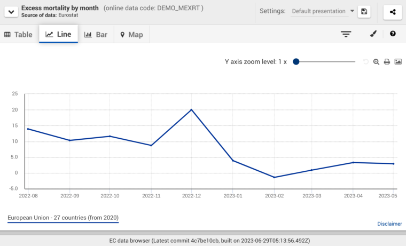Open the Disclaimer link

click(x=389, y=224)
